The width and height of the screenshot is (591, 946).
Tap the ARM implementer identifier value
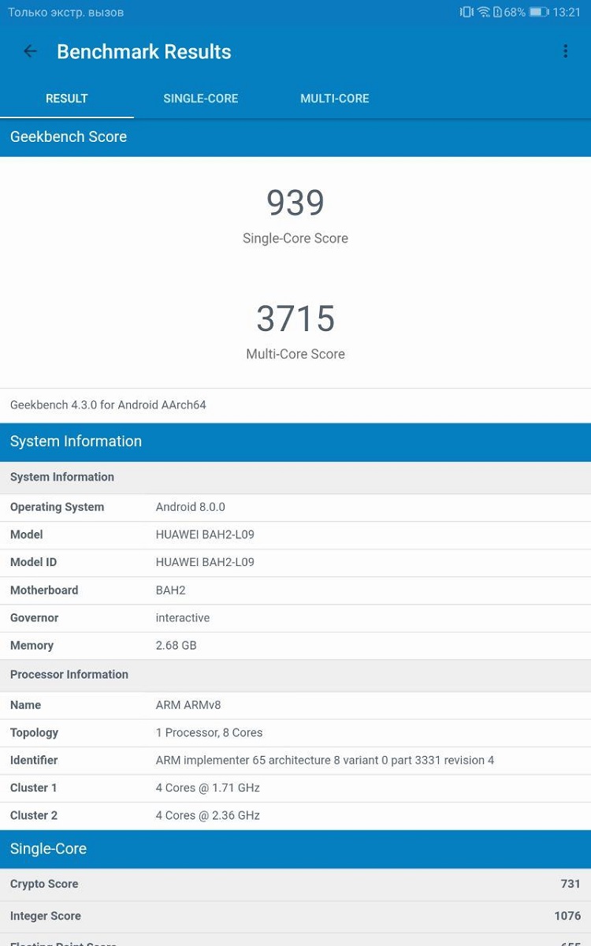click(x=325, y=760)
